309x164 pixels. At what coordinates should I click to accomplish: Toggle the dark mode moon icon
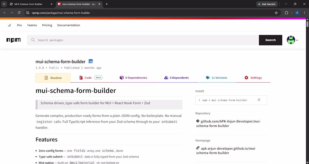click(x=9, y=25)
